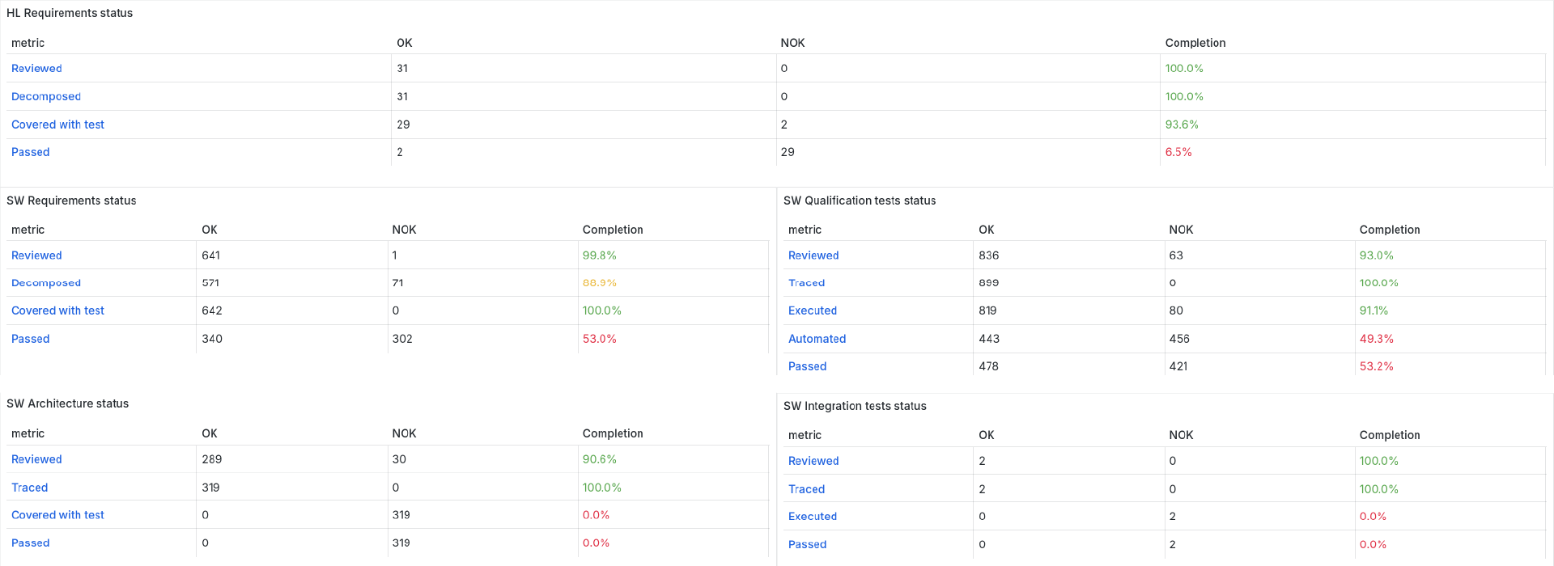Select the OK value 289 in SW Architecture
This screenshot has width=1554, height=566.
(212, 459)
